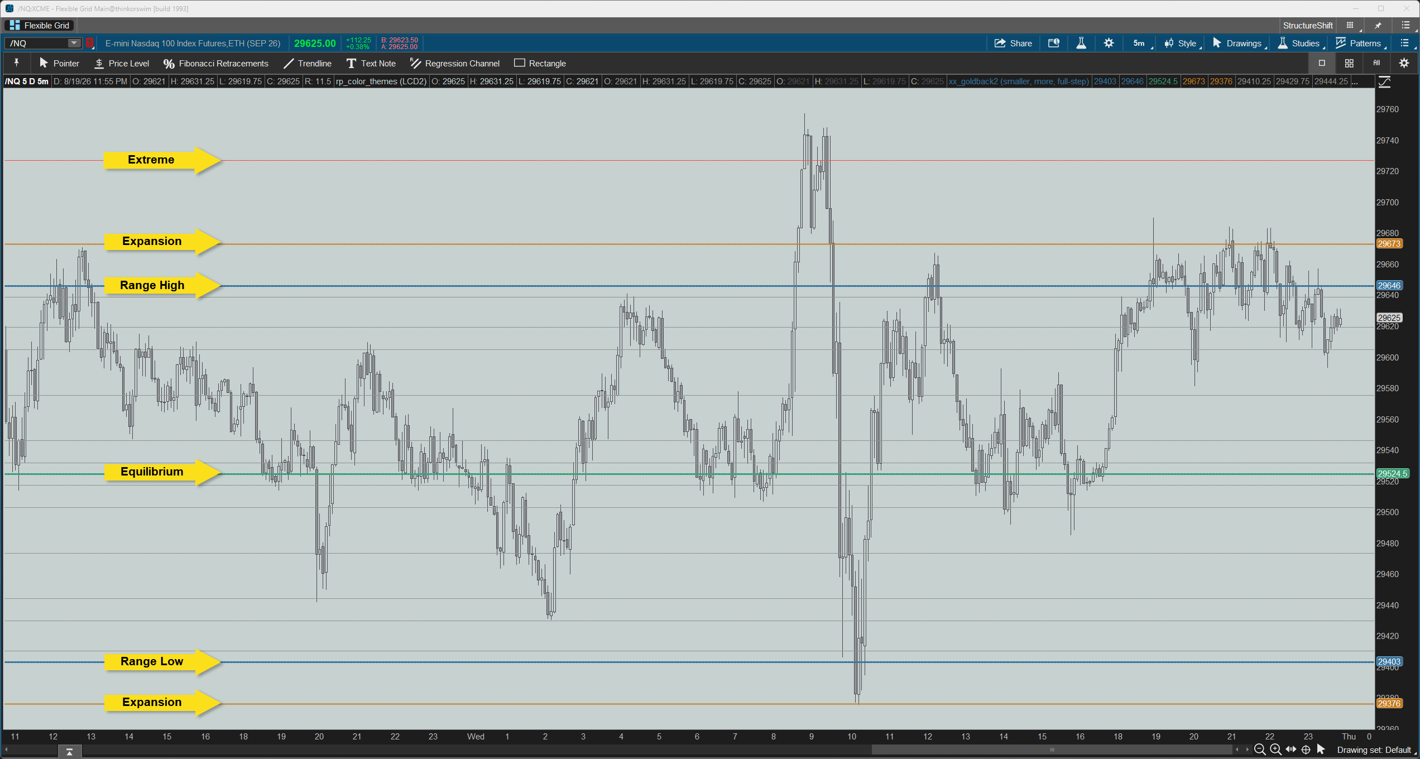The height and width of the screenshot is (759, 1420).
Task: Select the Flexible Grid tab
Action: pyautogui.click(x=40, y=25)
